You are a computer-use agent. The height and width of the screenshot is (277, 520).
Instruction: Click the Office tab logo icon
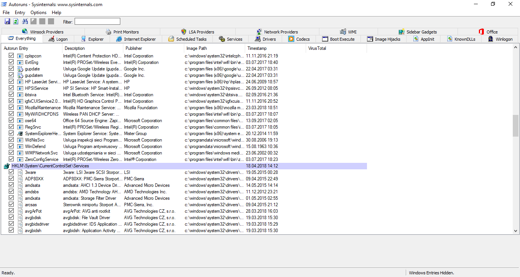click(x=482, y=32)
